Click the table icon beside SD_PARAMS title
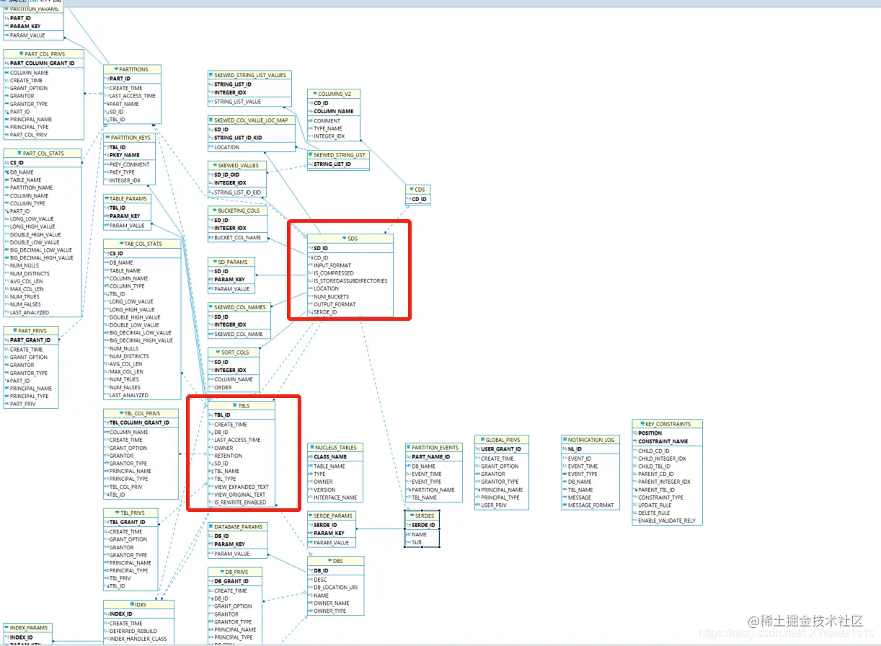The height and width of the screenshot is (646, 881). [x=216, y=262]
